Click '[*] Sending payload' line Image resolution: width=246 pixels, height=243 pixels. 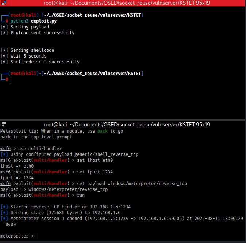coord(24,27)
